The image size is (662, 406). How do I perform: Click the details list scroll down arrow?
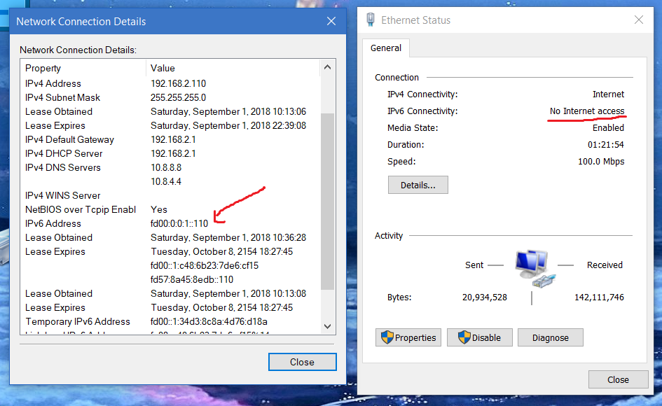coord(327,326)
